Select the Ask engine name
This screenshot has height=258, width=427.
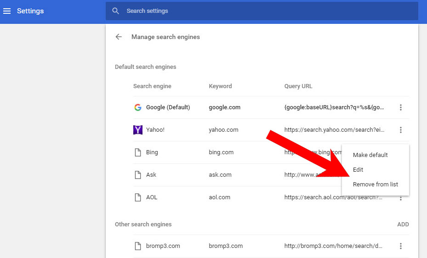(151, 175)
